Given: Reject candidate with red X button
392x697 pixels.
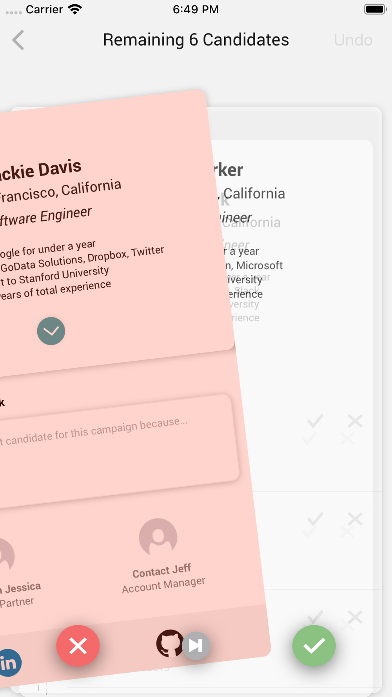Looking at the screenshot, I should (x=78, y=646).
